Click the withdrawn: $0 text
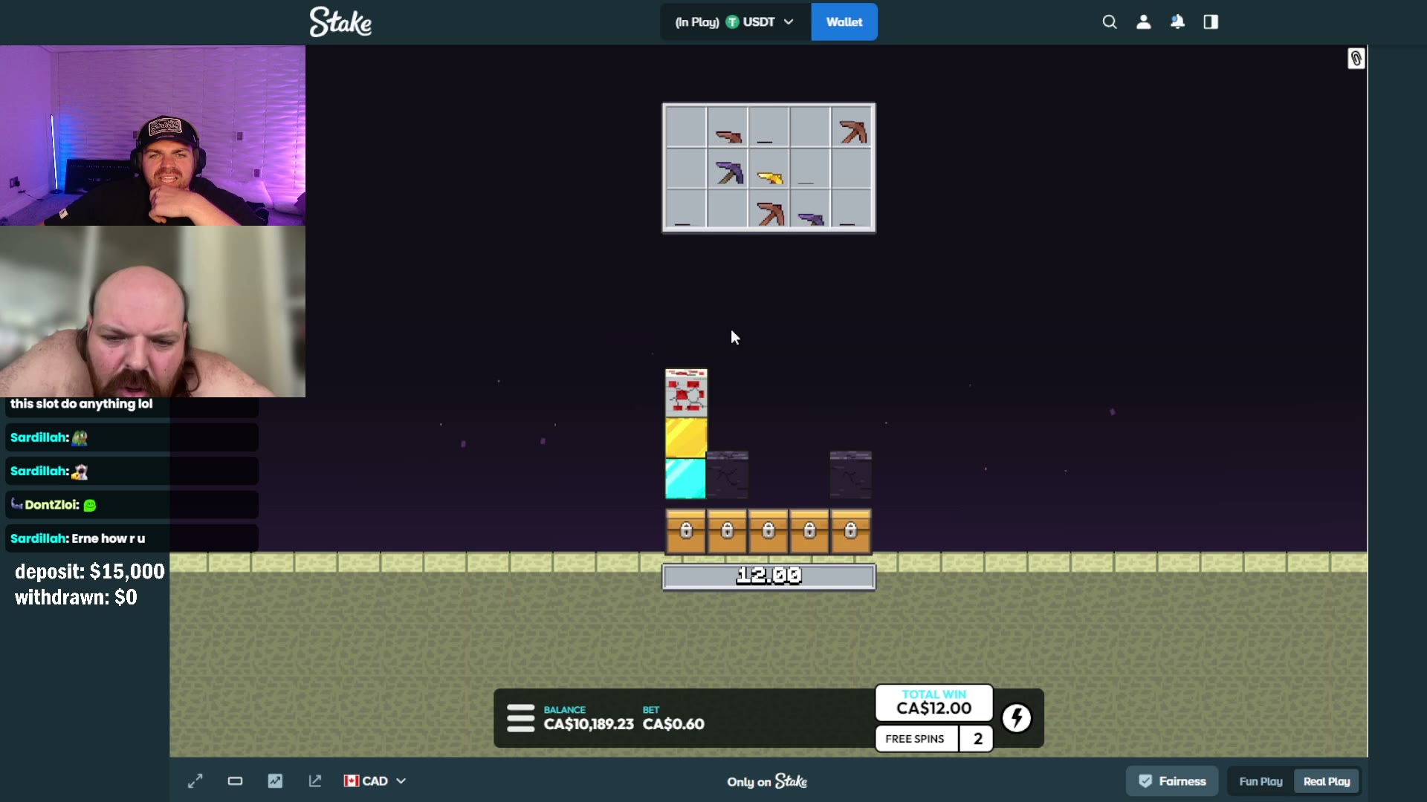Image resolution: width=1427 pixels, height=802 pixels. click(x=76, y=597)
